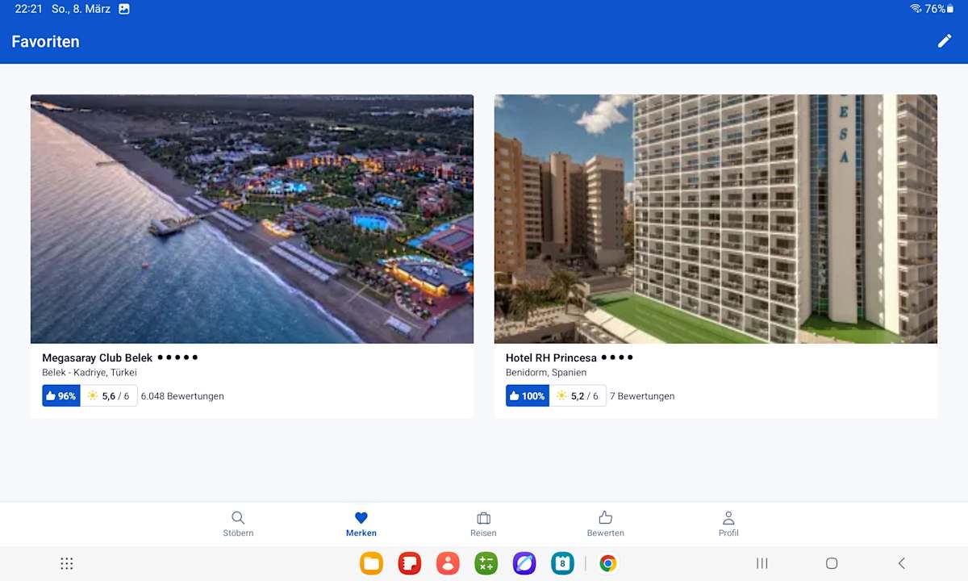Select the Merken heart tab

(x=361, y=524)
